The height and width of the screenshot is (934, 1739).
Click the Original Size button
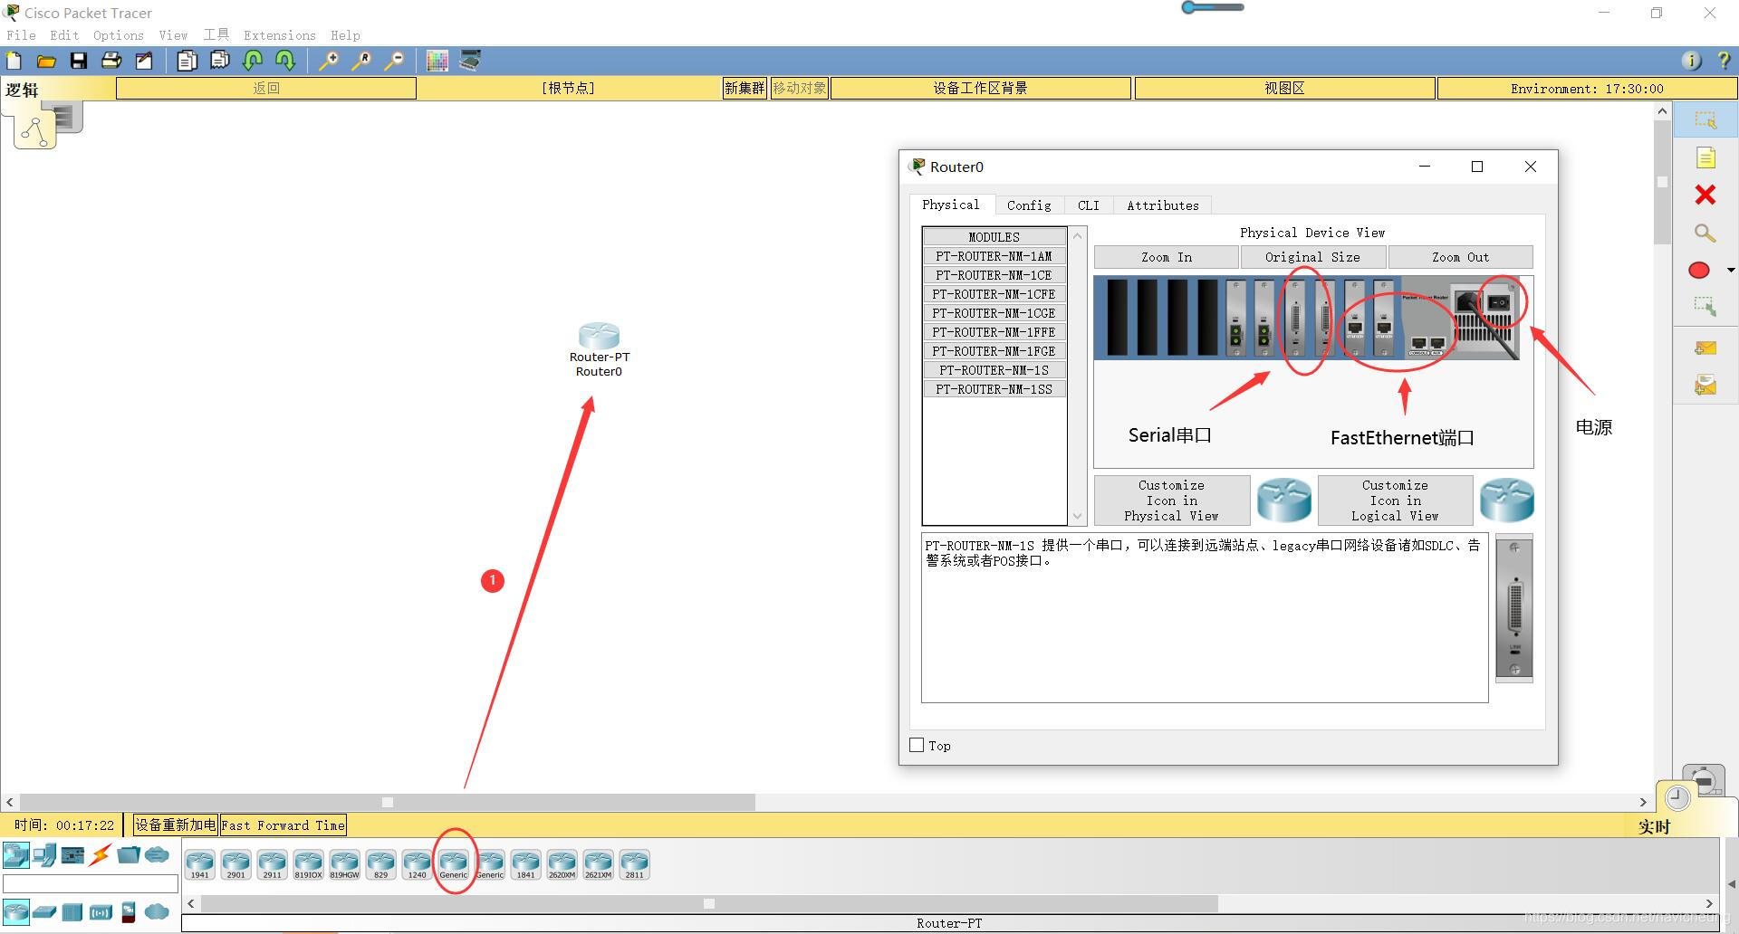pyautogui.click(x=1312, y=257)
